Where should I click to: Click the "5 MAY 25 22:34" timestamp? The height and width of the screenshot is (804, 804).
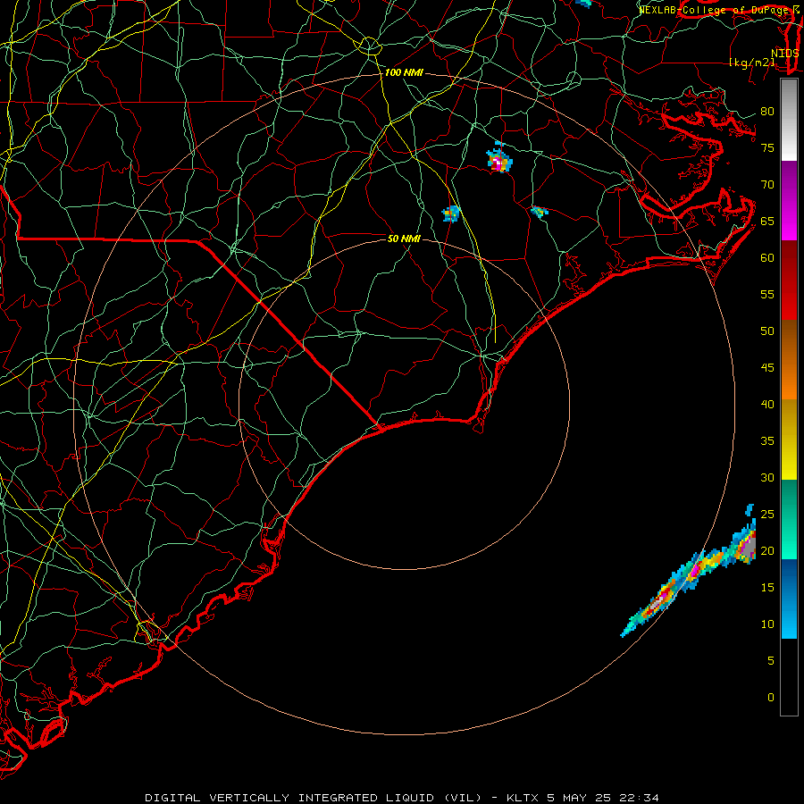[603, 798]
